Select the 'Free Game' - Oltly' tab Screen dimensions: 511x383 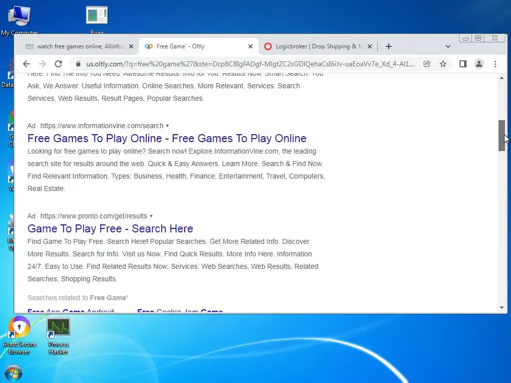coord(199,46)
